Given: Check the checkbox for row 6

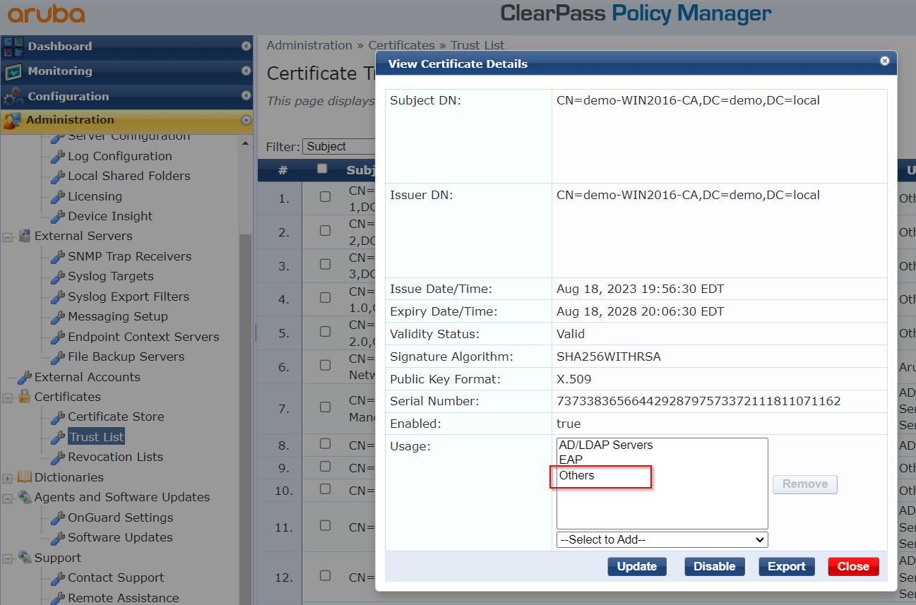Looking at the screenshot, I should click(x=325, y=365).
